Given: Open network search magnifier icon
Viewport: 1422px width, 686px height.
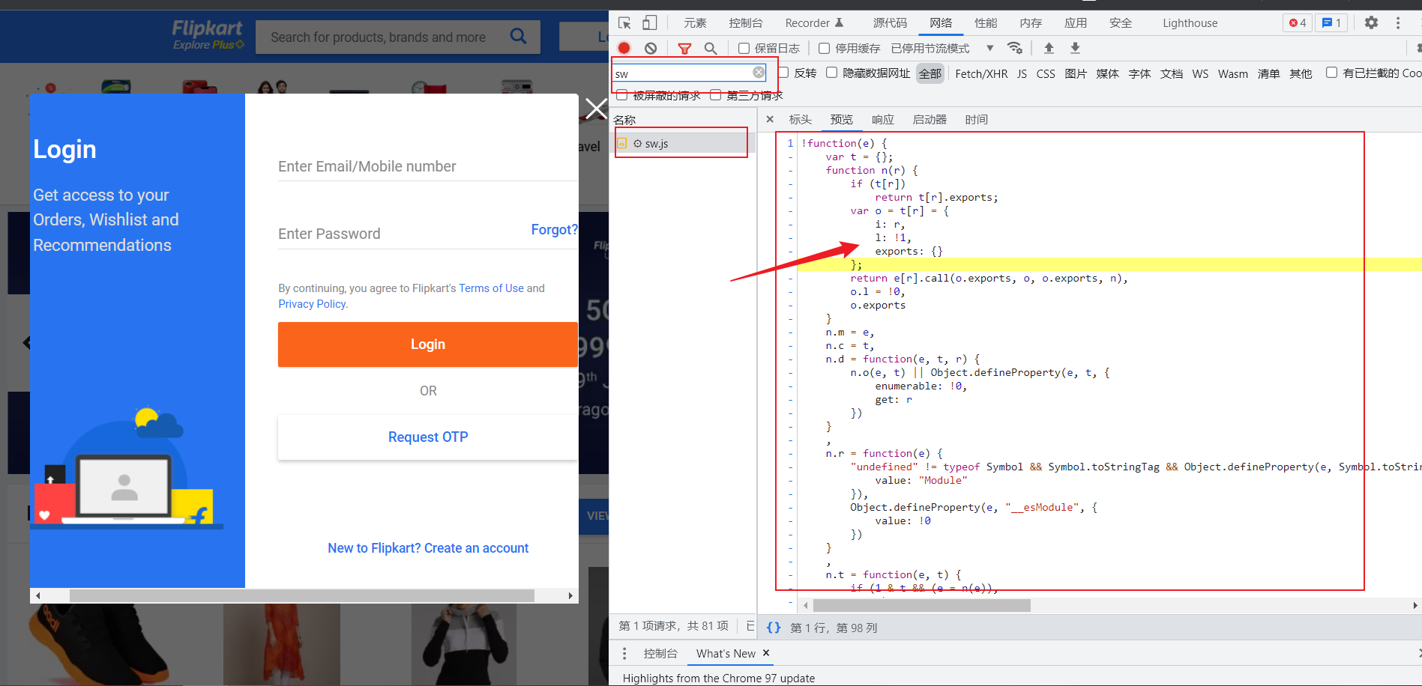Looking at the screenshot, I should (x=711, y=48).
